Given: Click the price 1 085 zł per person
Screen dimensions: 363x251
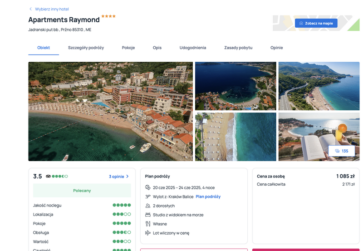Looking at the screenshot, I should (x=345, y=176).
